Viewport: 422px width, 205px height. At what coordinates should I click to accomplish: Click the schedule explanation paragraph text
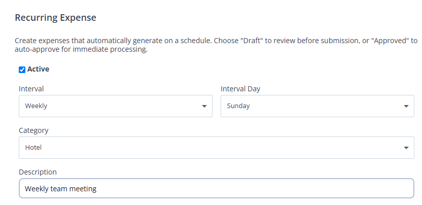pos(217,45)
